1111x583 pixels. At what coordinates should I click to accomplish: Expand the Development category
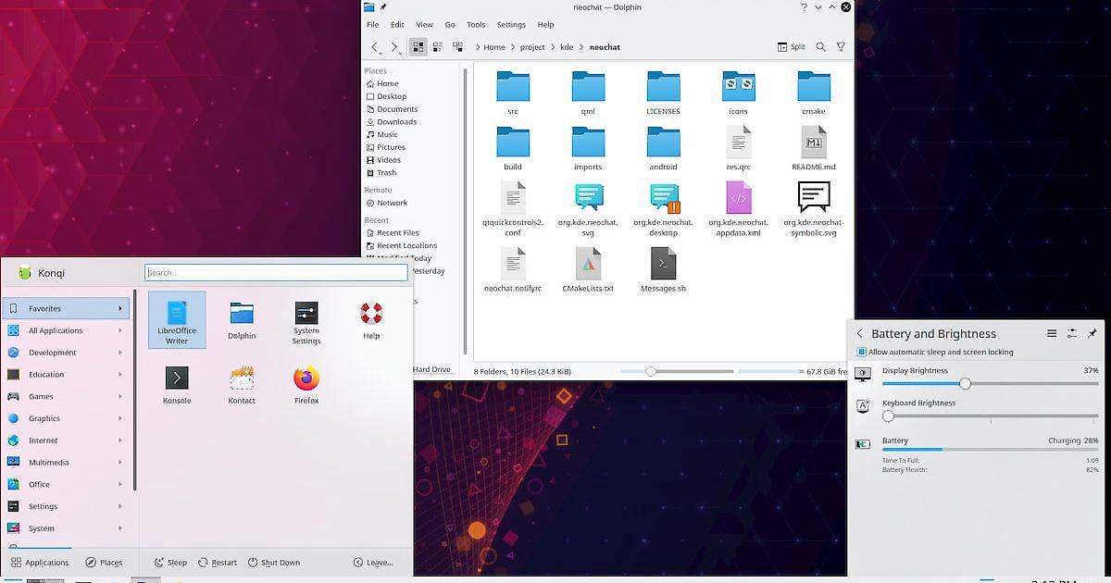pos(66,353)
